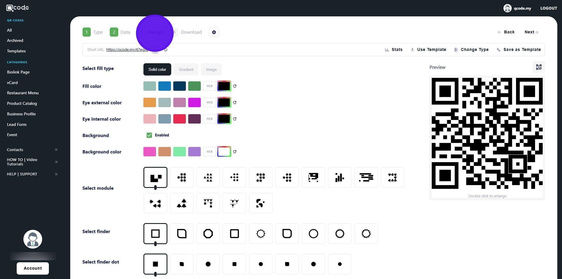Viewport: 562px width, 279px height.
Task: Pick the dotted ring finder shape
Action: [x=366, y=234]
